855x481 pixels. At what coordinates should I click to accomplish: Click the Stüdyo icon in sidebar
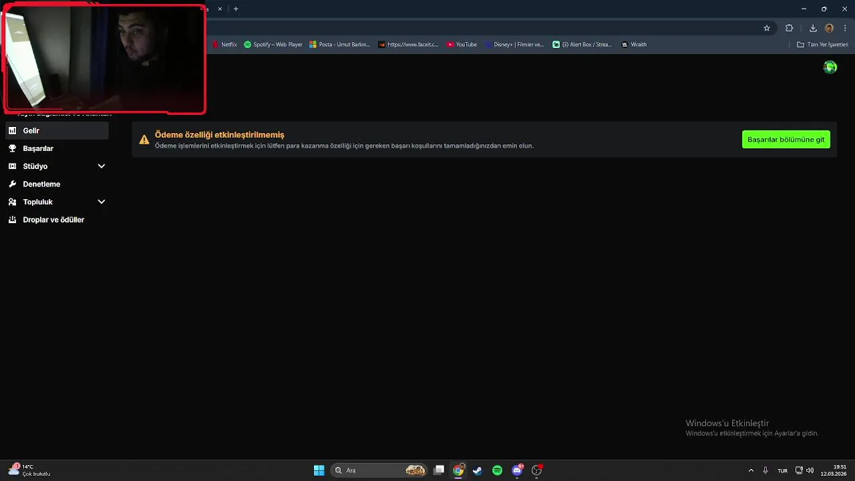click(12, 166)
